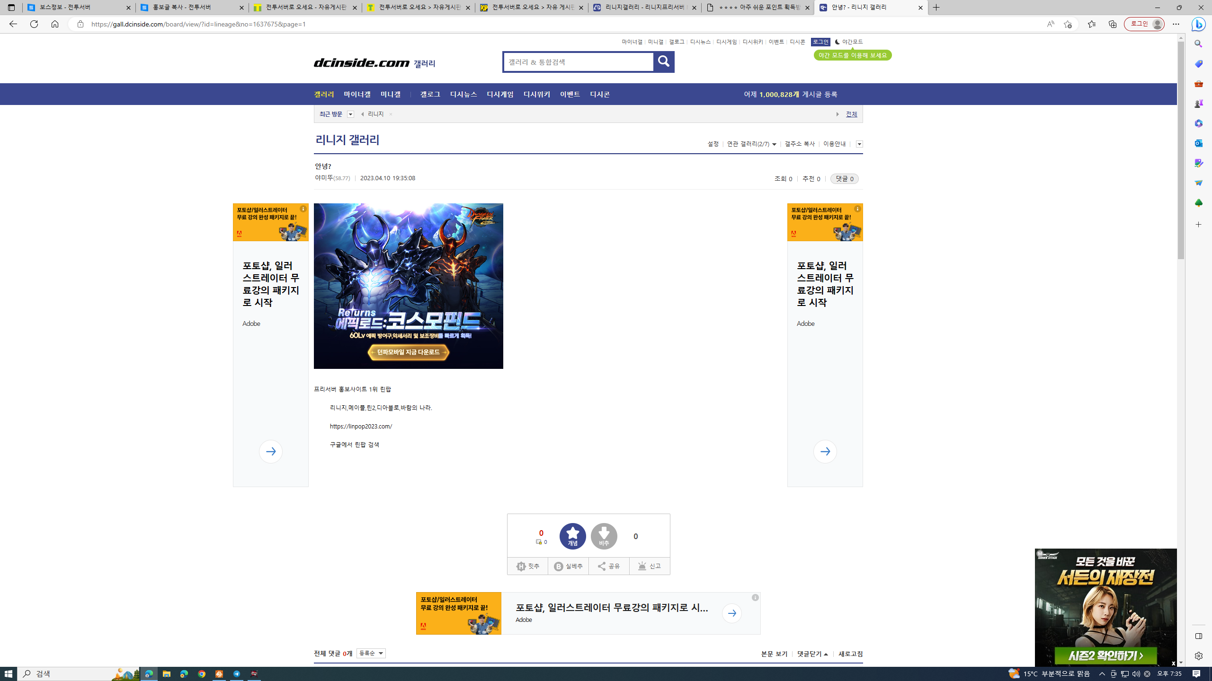Customize sidebar with plus icon
This screenshot has height=681, width=1212.
[1198, 225]
